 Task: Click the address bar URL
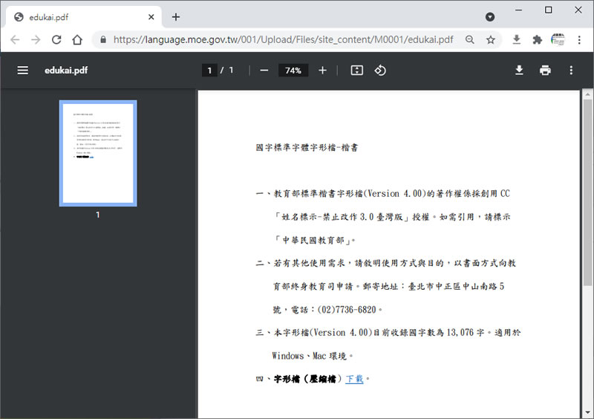pyautogui.click(x=283, y=40)
